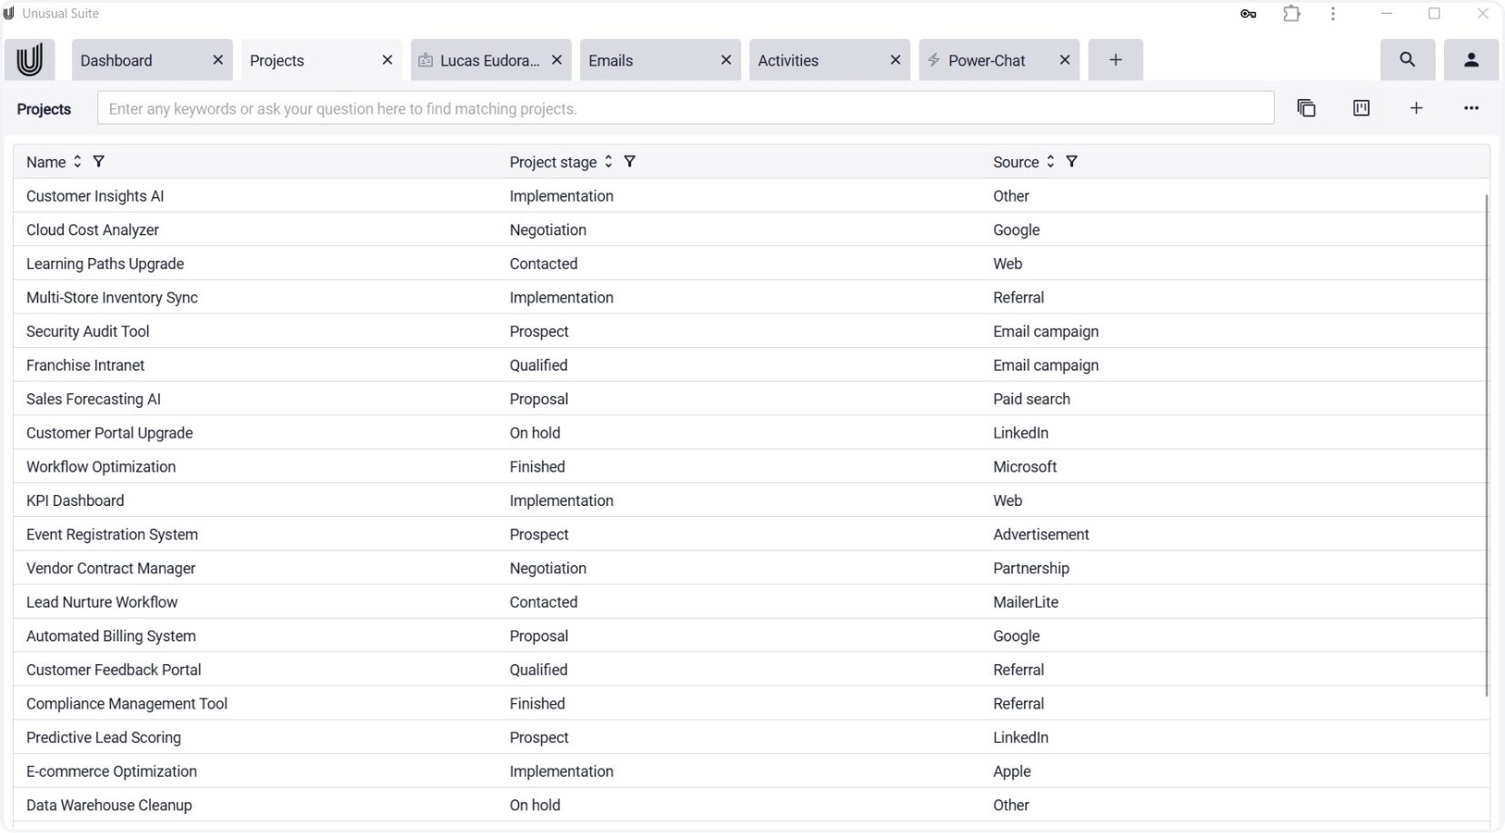Screen dimensions: 1505x833
Task: Open the global search magnifier icon
Action: pos(1407,60)
